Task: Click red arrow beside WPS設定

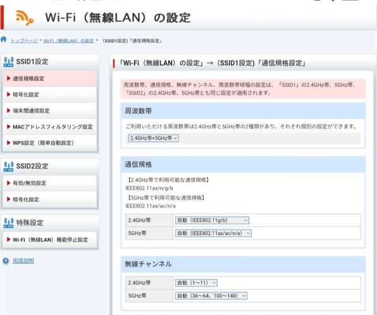Action: pos(9,142)
